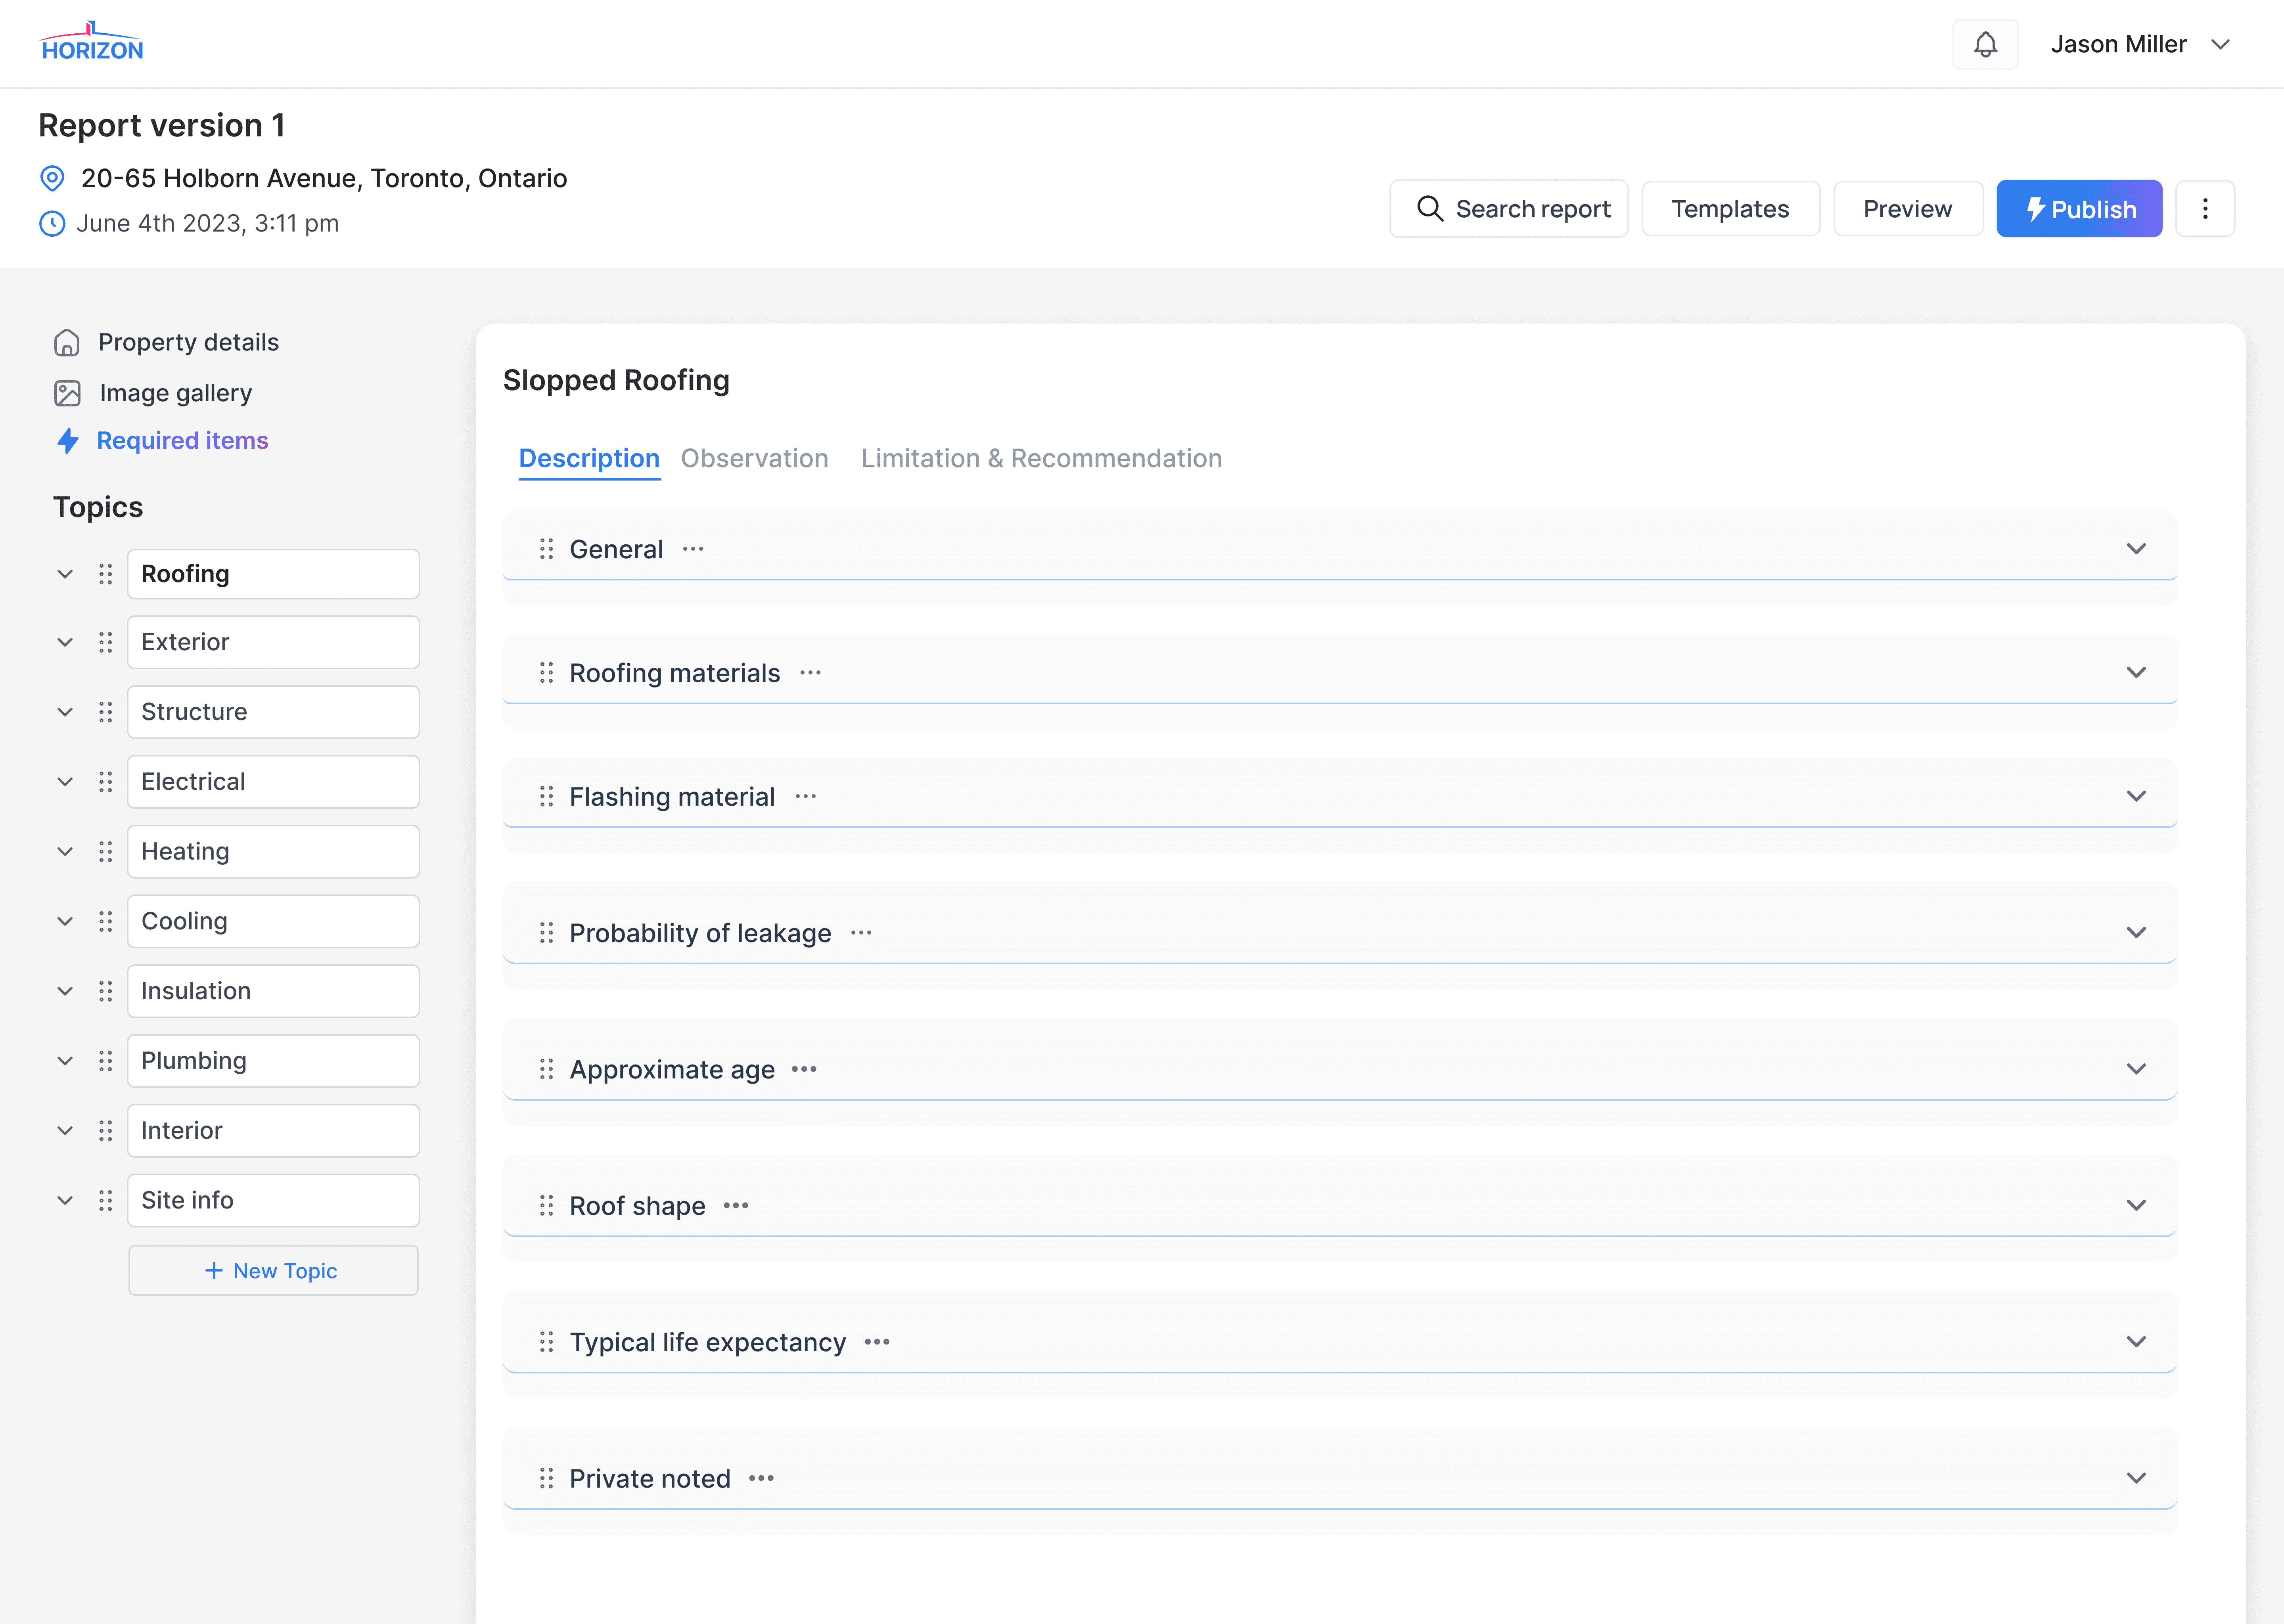Open the more options dots beside Roofing materials
Screen dimensions: 2284x1624
(810, 673)
